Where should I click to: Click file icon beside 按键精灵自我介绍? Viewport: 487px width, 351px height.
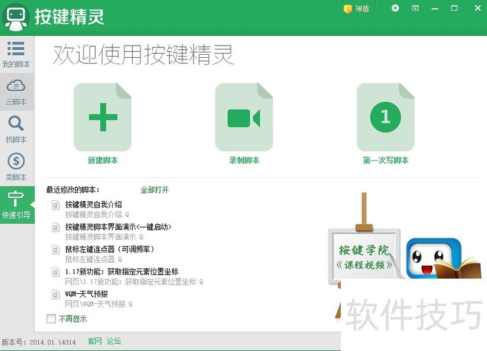[x=55, y=205]
